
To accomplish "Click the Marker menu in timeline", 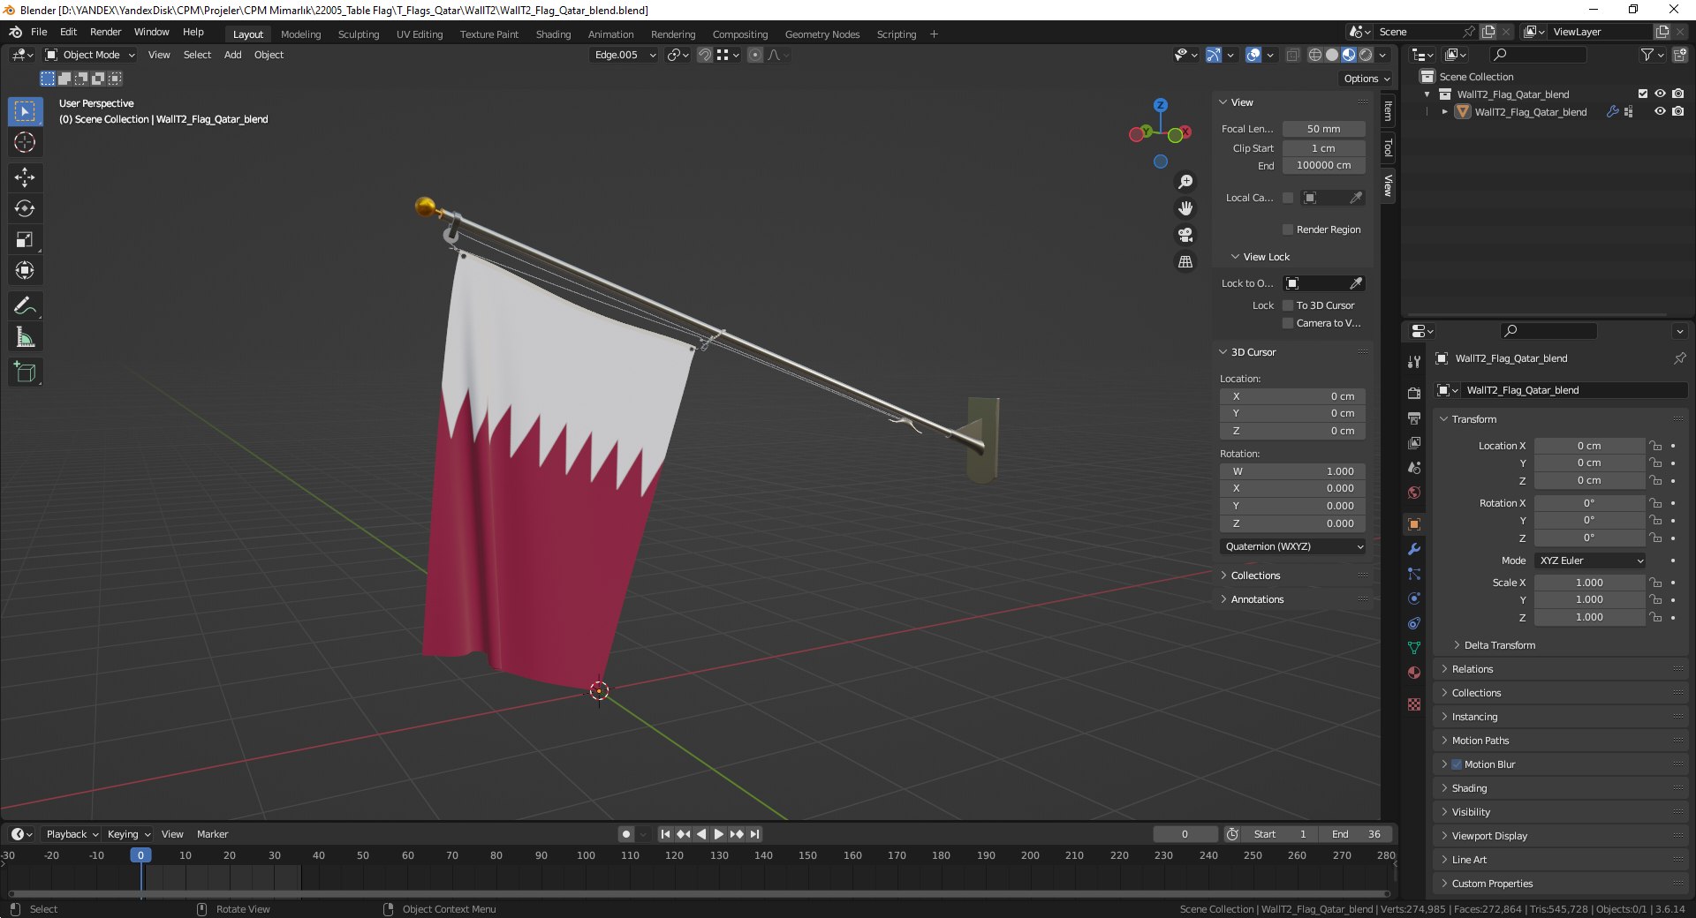I will point(212,834).
